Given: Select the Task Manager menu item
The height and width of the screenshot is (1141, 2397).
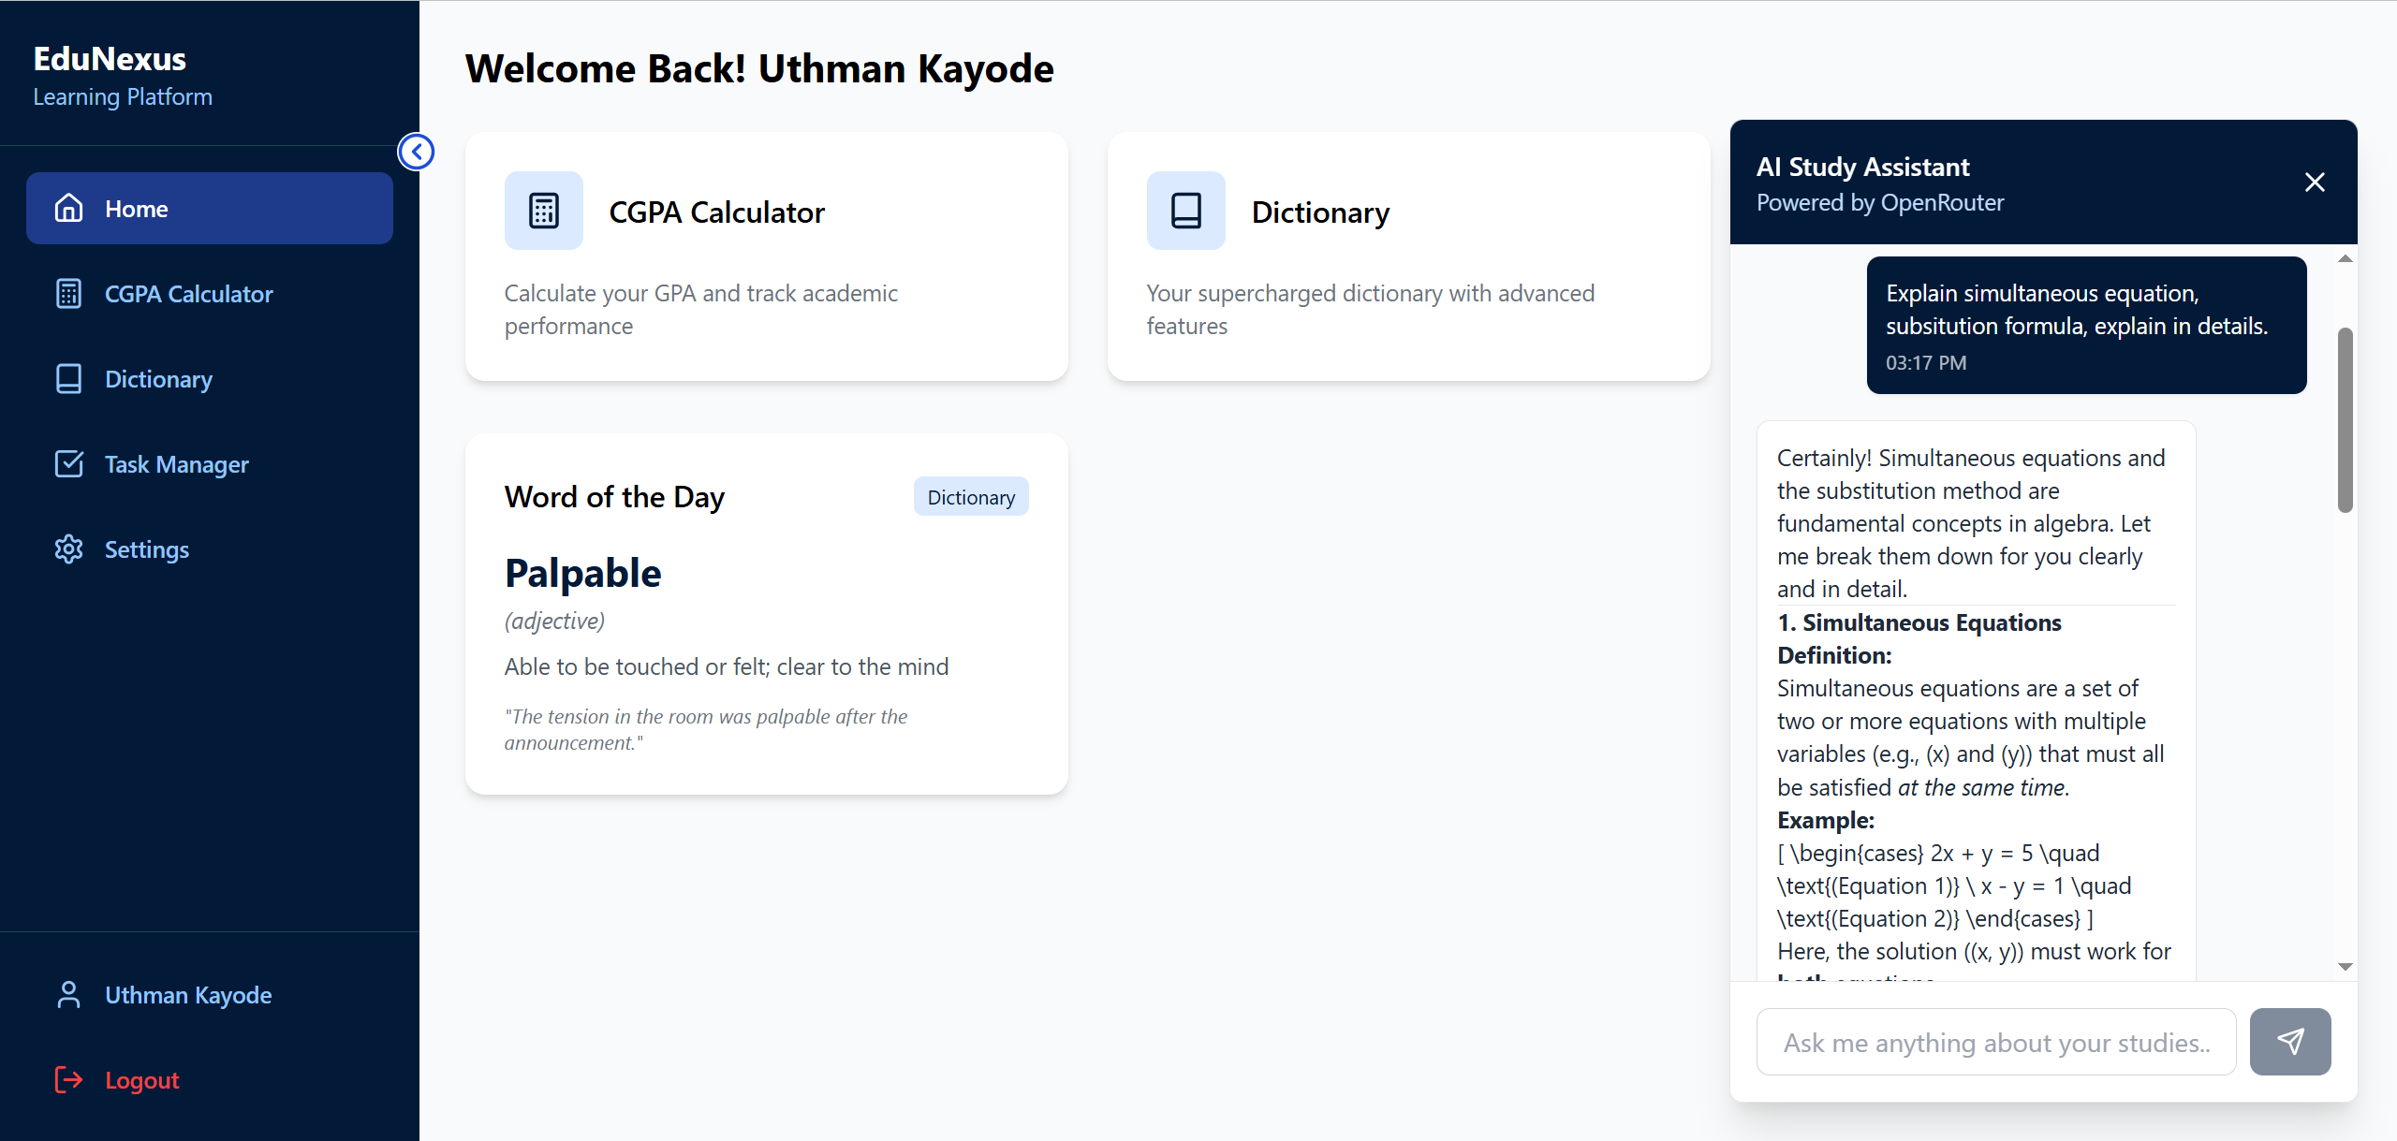Looking at the screenshot, I should (x=210, y=463).
